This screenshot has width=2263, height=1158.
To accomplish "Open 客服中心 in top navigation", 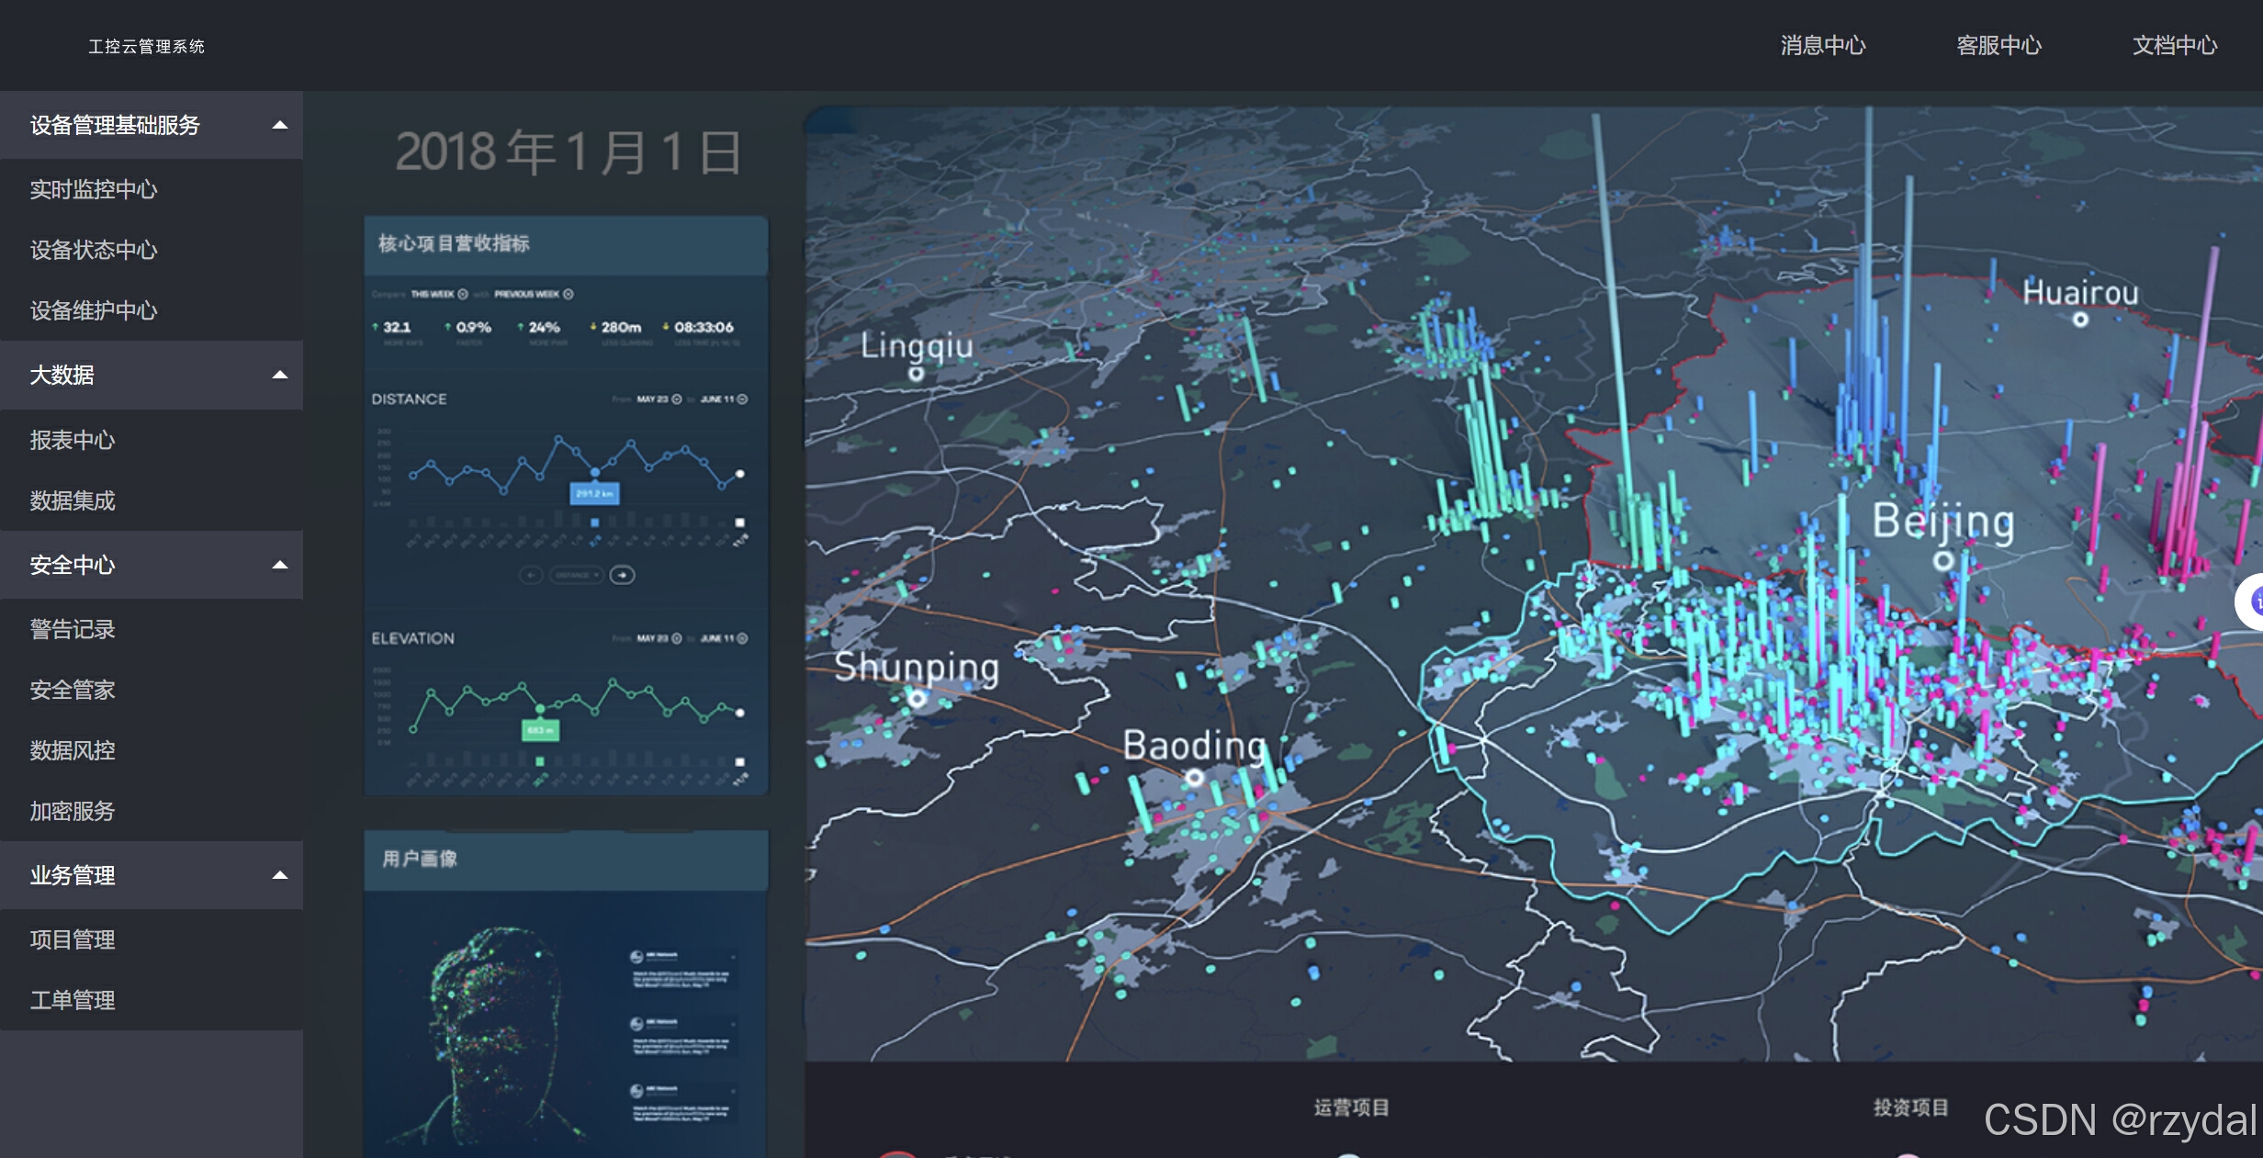I will (1998, 45).
